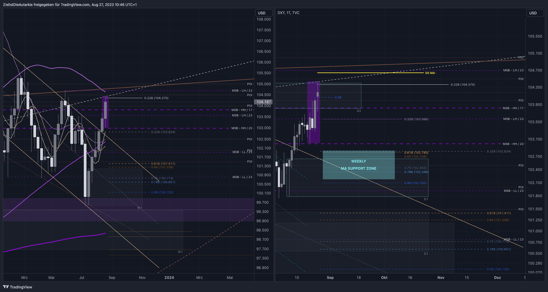Click 2024 on left chart time axis

[169, 278]
